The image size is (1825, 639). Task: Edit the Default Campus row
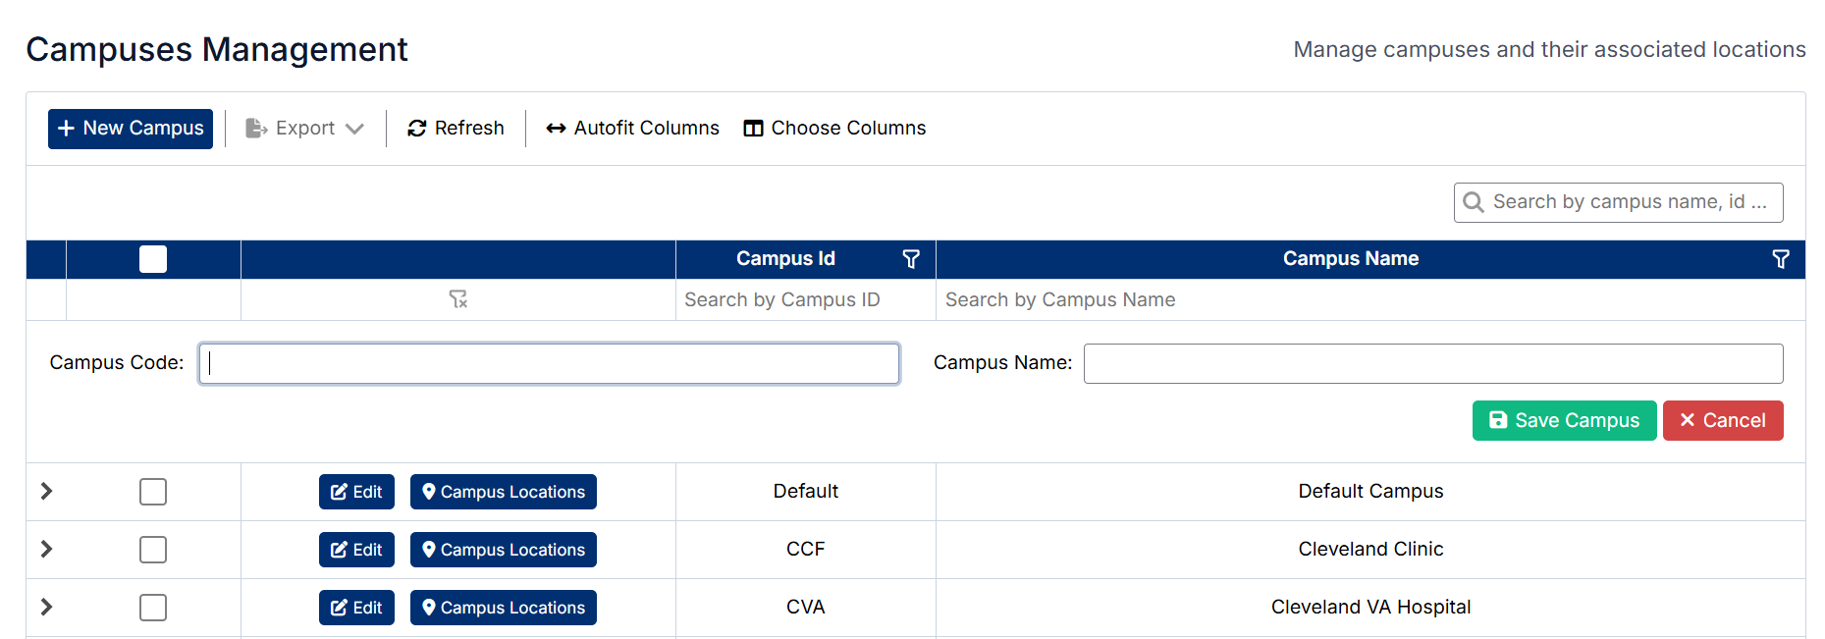click(x=356, y=492)
